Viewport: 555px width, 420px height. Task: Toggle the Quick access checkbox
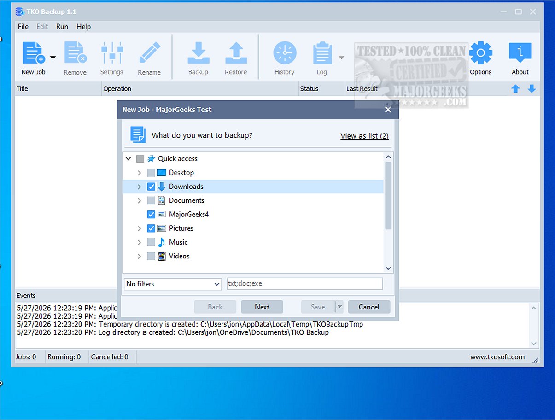pos(140,159)
